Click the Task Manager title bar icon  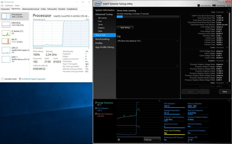pyautogui.click(x=2, y=2)
